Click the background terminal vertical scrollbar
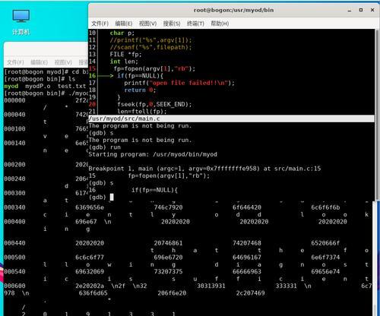The image size is (380, 316). [375, 258]
